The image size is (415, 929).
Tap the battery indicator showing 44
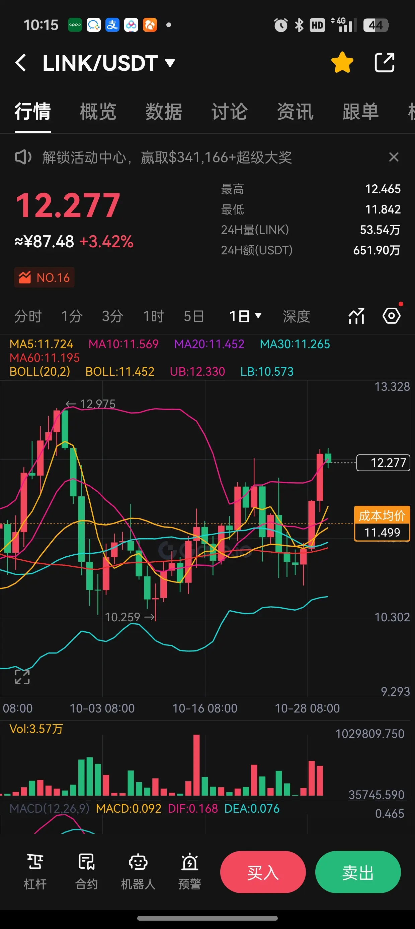click(x=376, y=25)
